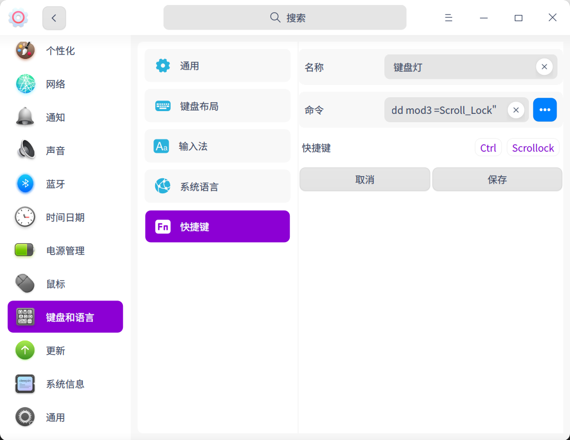Open the 输入法 section
The width and height of the screenshot is (570, 440).
(x=217, y=146)
